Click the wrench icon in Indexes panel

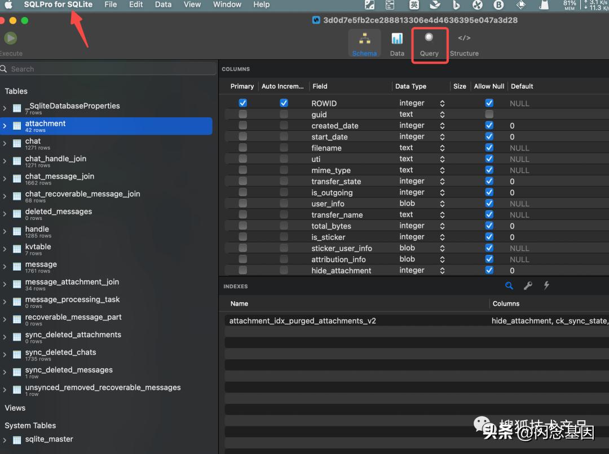[x=528, y=286]
